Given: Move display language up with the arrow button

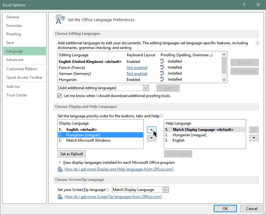Looking at the screenshot, I should pos(151,130).
